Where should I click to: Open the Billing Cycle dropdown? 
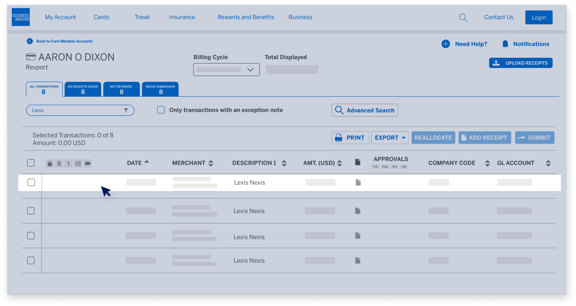tap(226, 69)
